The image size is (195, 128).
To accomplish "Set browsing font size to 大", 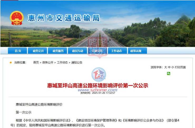I will 165,67.
